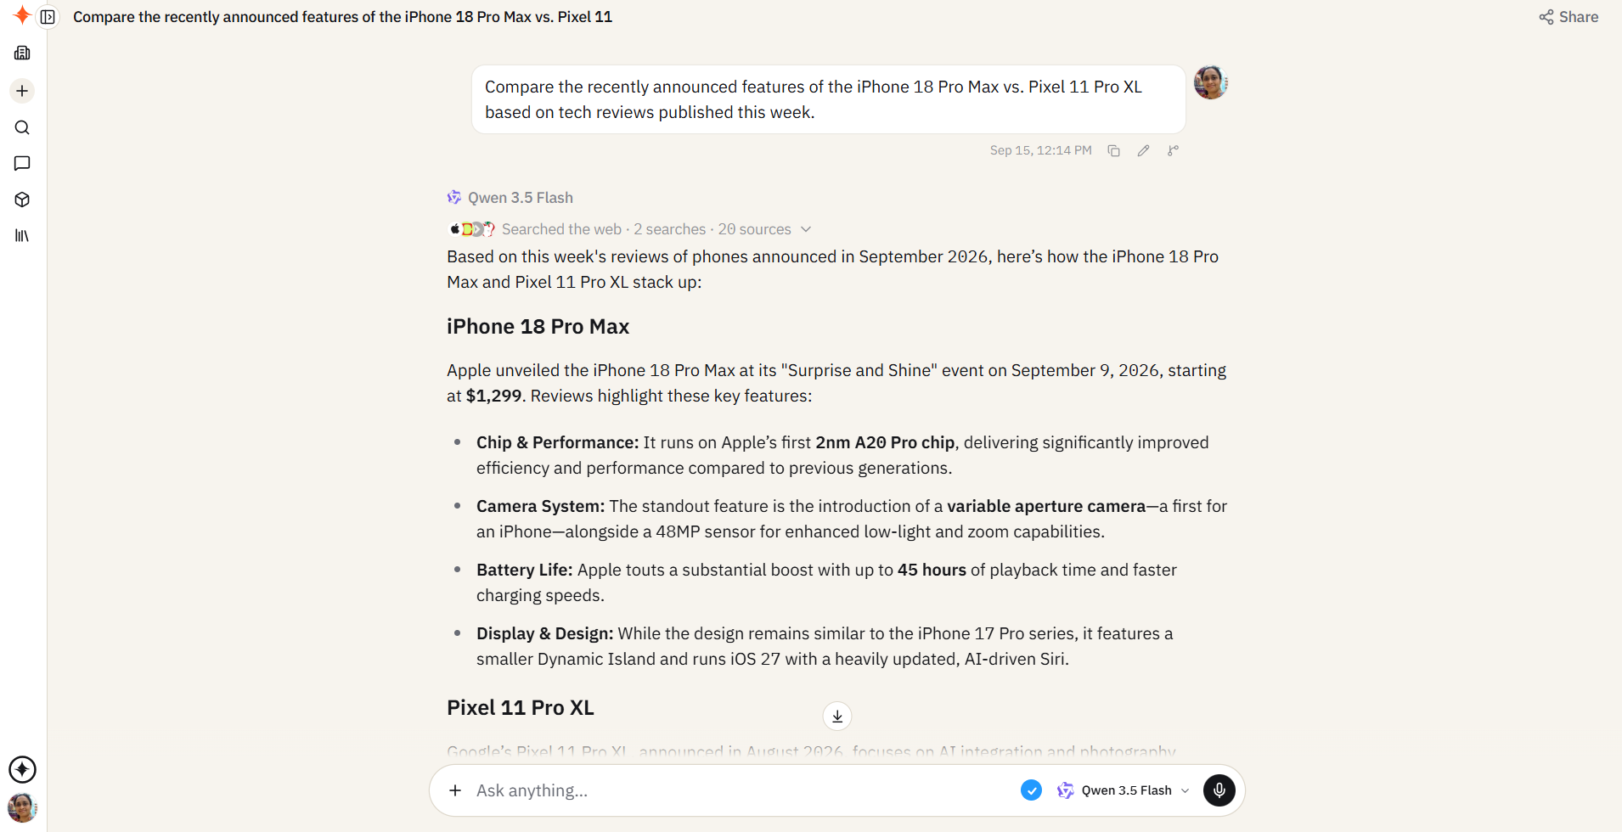Screen dimensions: 1622x832
Task: Start a new chat with plus icon
Action: 22,91
